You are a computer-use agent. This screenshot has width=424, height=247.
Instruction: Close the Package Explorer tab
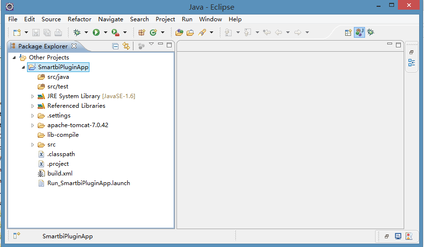tap(74, 46)
